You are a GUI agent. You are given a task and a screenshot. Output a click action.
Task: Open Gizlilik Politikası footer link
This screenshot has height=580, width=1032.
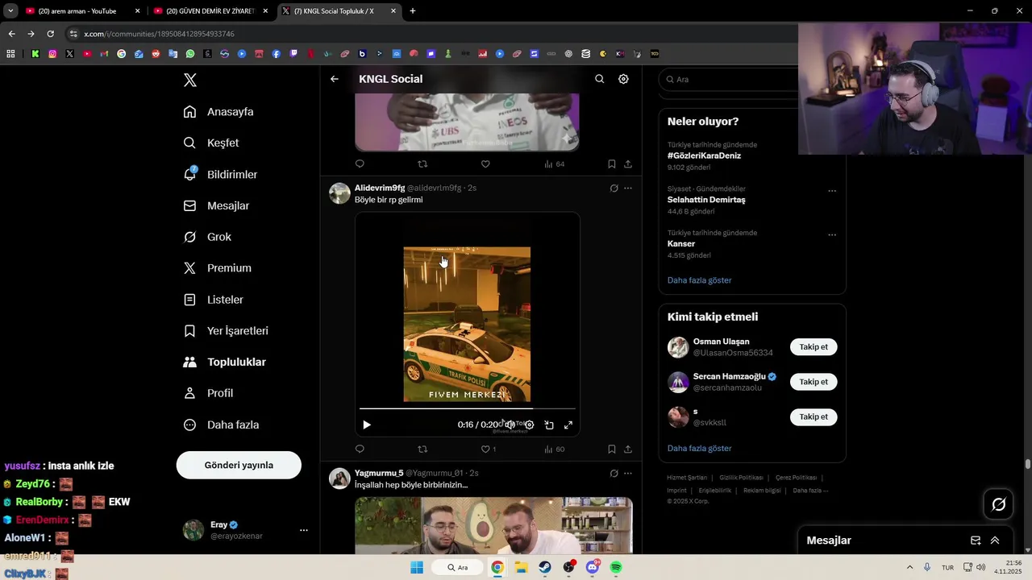pos(741,478)
